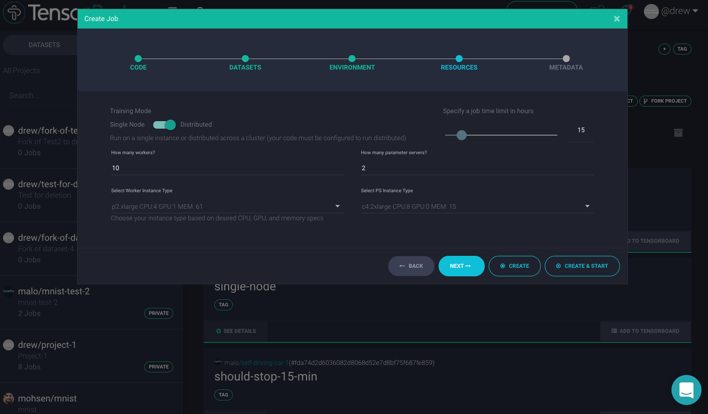Click TAG under should-stop-15-min job
This screenshot has width=708, height=414.
[223, 394]
